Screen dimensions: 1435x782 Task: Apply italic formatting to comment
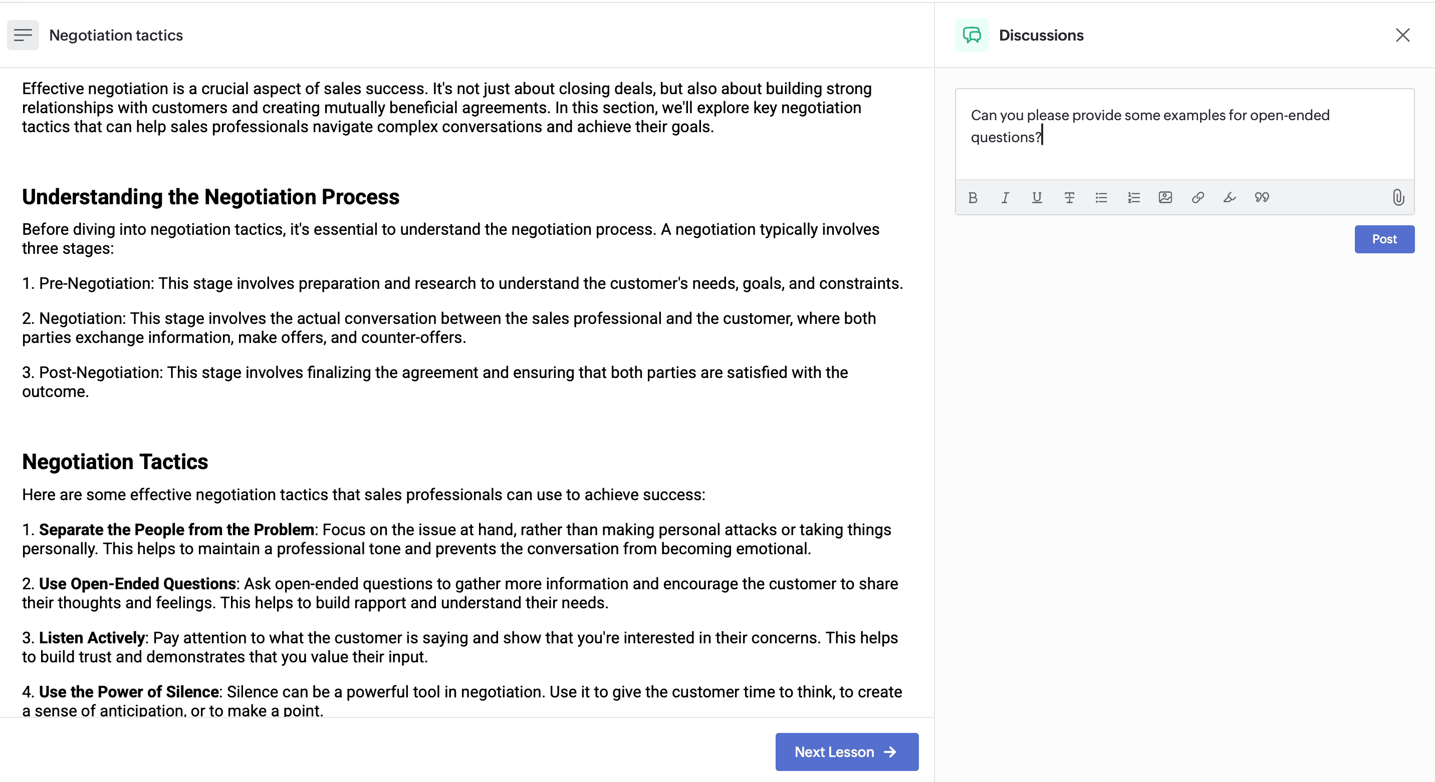click(1005, 198)
